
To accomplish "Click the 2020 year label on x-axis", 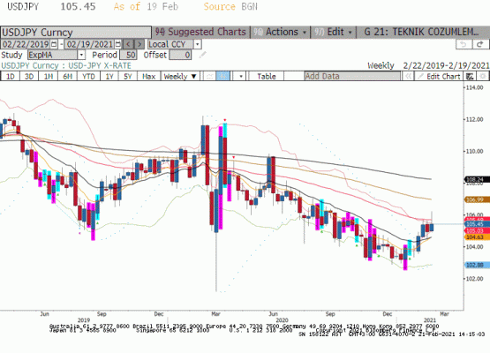I will [x=283, y=319].
